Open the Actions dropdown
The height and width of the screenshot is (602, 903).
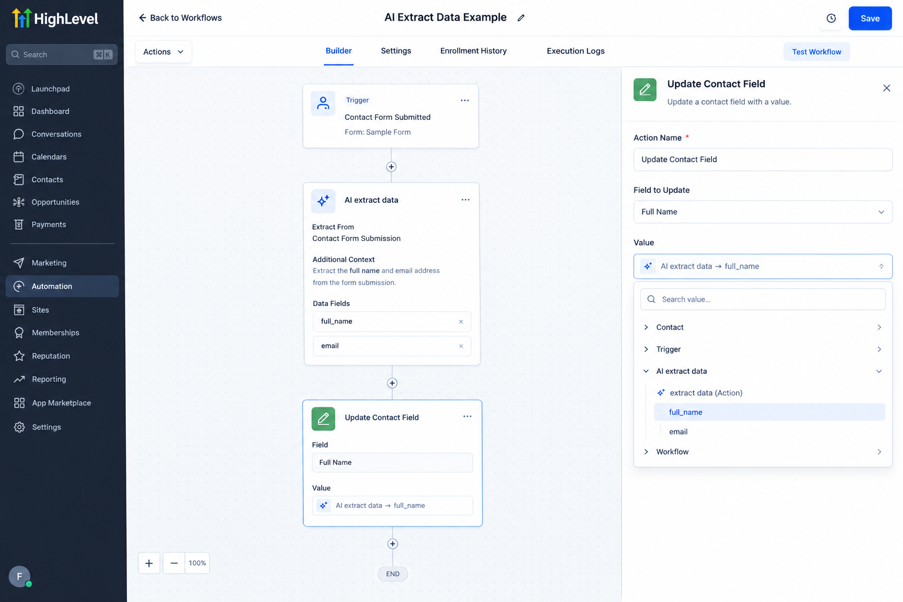click(x=163, y=52)
